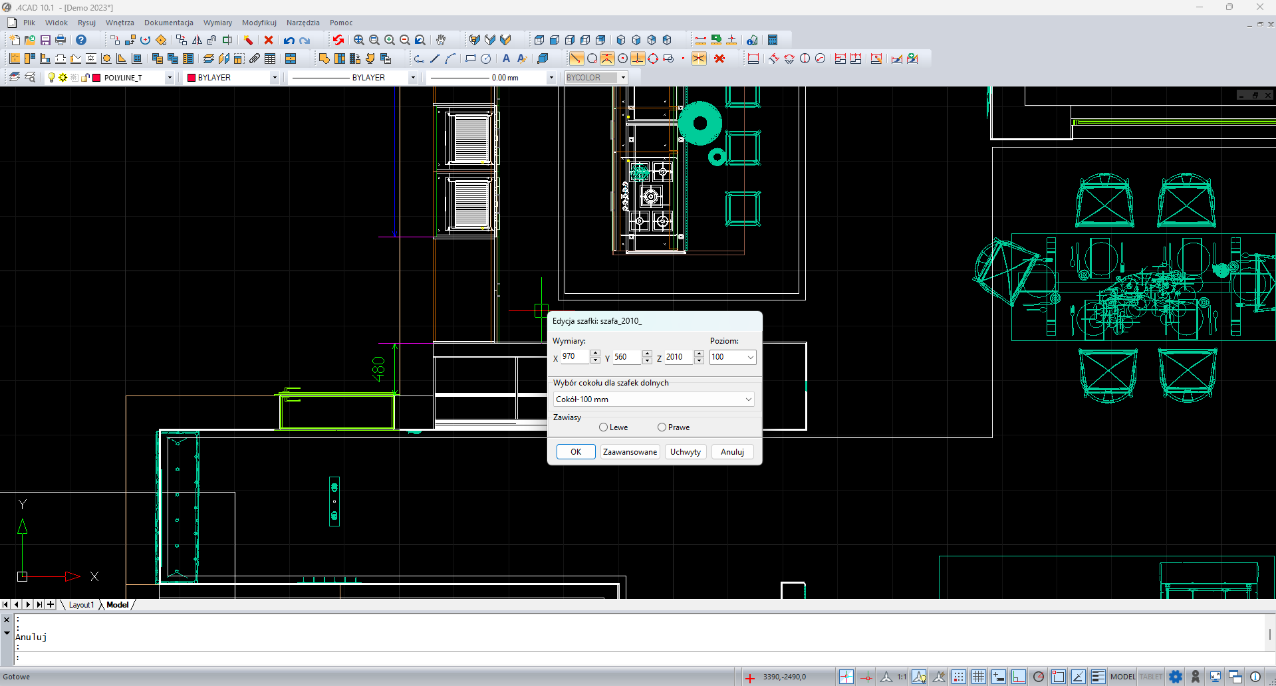This screenshot has width=1276, height=686.
Task: Click the red X delete icon
Action: click(269, 40)
